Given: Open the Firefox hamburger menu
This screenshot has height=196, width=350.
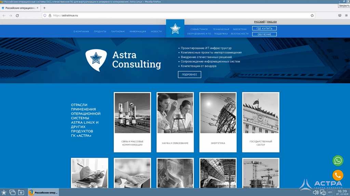Looking at the screenshot, I should click(346, 15).
